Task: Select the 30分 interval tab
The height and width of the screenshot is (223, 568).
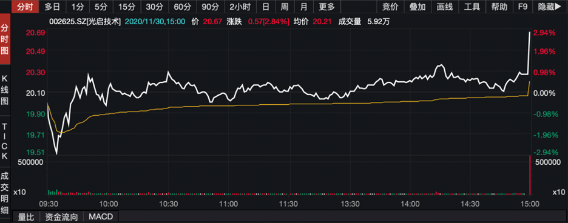Action: 155,7
